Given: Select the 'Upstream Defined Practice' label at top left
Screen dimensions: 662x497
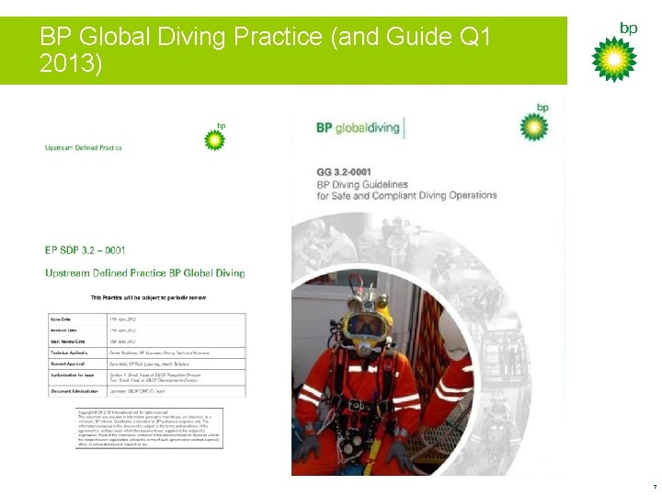Looking at the screenshot, I should click(x=84, y=148).
